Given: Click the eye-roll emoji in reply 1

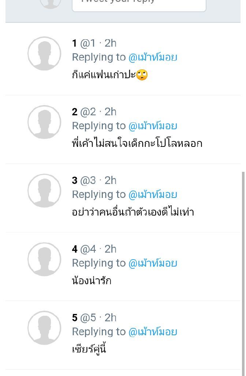Looking at the screenshot, I should [142, 75].
